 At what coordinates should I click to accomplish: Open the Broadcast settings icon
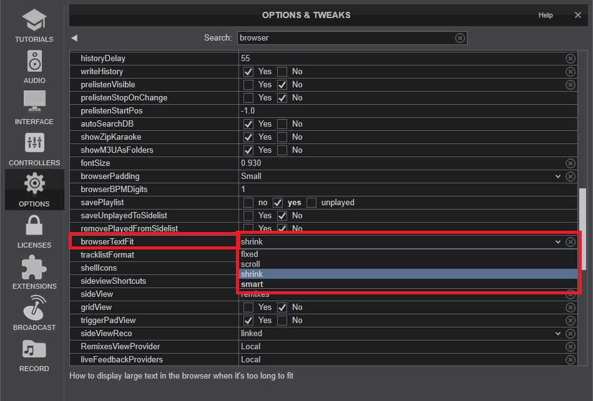point(34,307)
